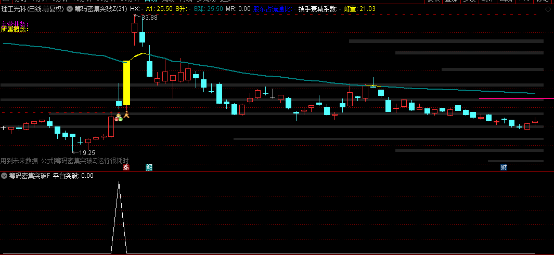This screenshot has height=255, width=554.
Task: Click the 筹码密集突破F indicator name
Action: 29,175
